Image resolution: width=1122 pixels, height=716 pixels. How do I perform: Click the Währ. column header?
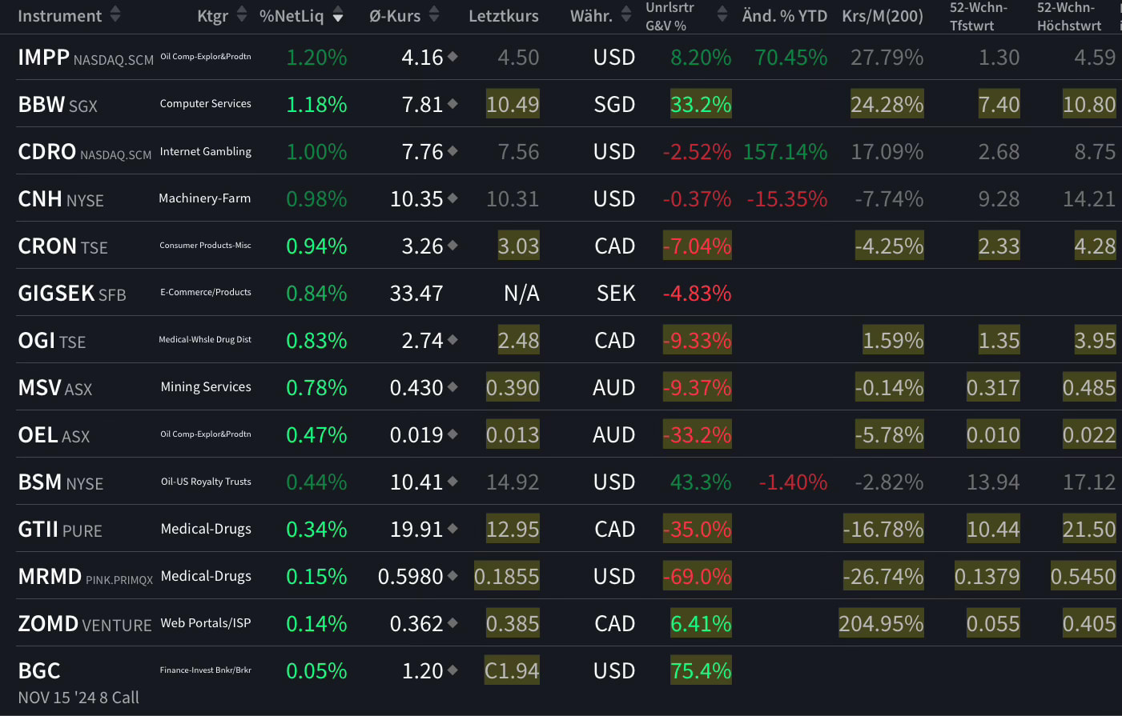coord(591,16)
